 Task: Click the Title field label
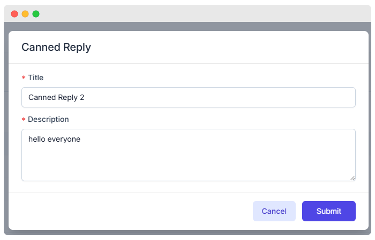point(36,78)
